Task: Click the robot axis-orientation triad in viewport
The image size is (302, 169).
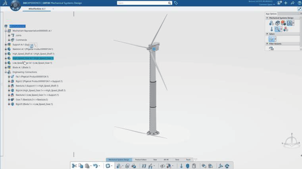Action: pos(292,142)
